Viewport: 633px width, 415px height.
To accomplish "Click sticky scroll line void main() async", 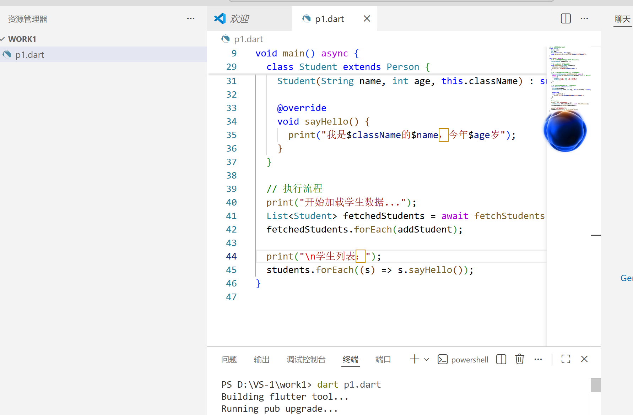I will tap(307, 53).
